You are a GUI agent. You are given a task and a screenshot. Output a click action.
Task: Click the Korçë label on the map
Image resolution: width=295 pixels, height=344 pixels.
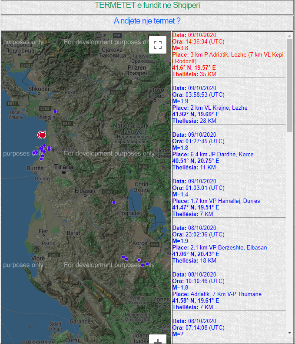(x=140, y=243)
